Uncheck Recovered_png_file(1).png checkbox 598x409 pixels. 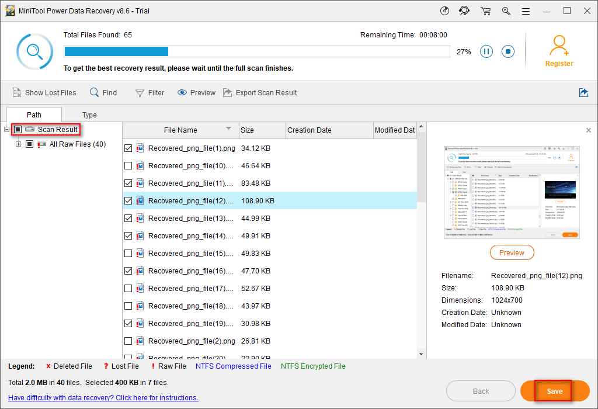(128, 148)
